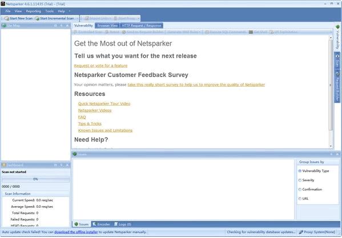Switch to the Browser View tab
Image resolution: width=342 pixels, height=238 pixels.
pyautogui.click(x=107, y=26)
